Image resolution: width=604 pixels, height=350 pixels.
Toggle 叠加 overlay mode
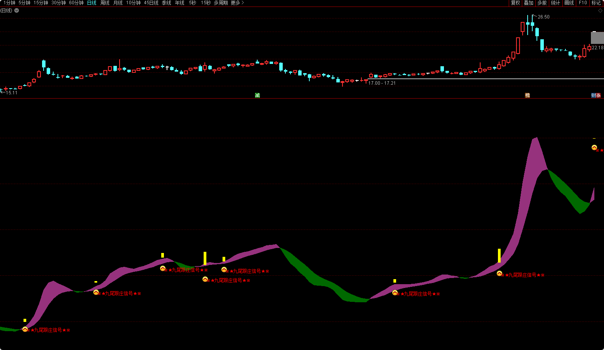[528, 3]
